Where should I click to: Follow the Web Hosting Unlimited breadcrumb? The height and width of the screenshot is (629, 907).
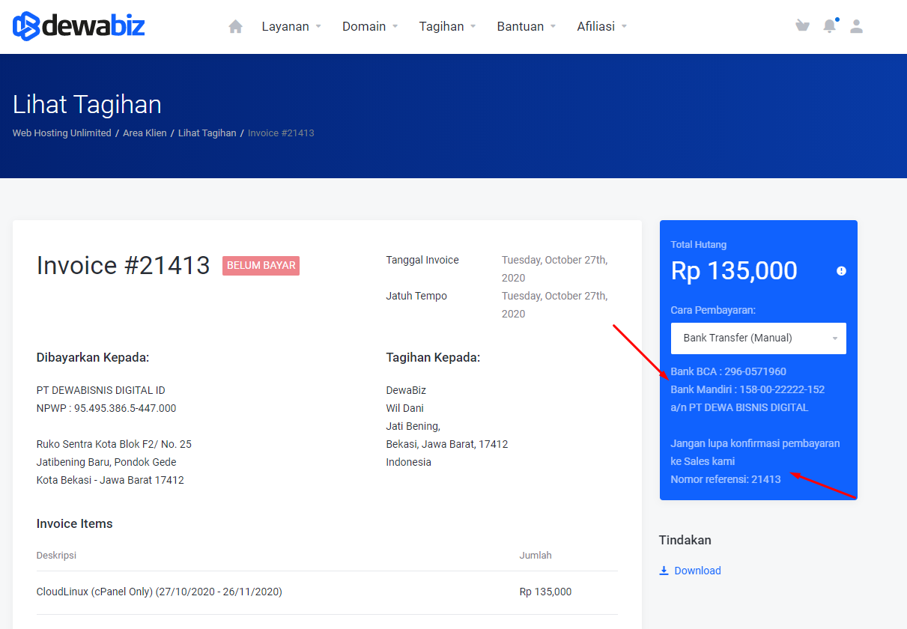pos(61,133)
